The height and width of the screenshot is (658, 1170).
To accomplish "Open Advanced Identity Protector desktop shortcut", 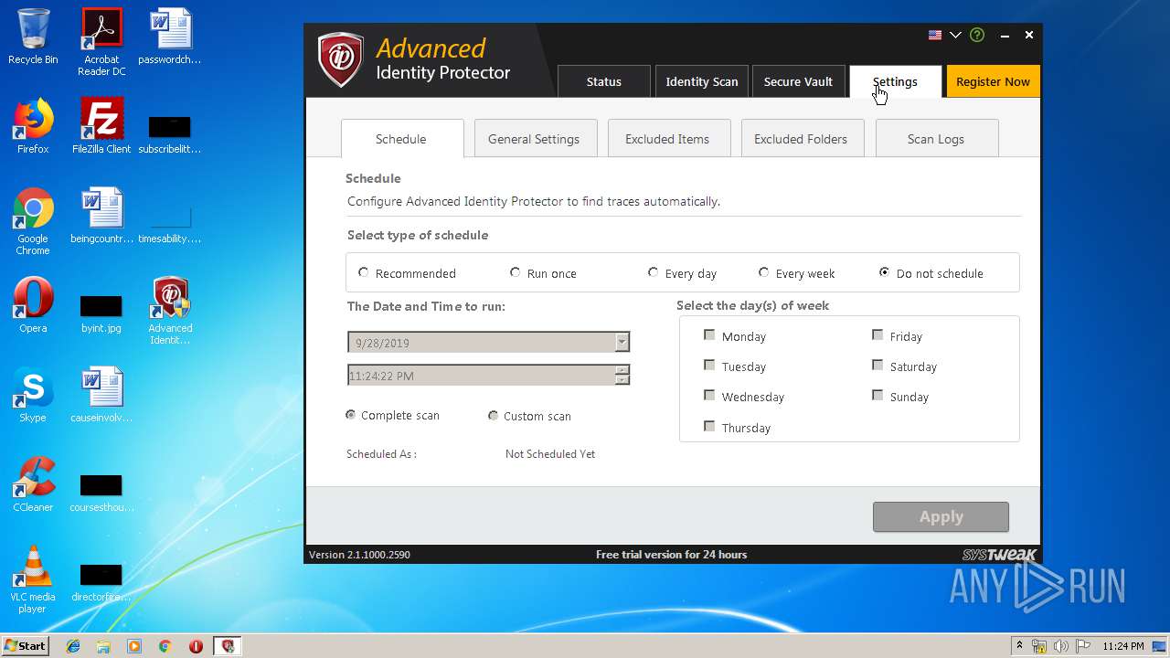I will (x=170, y=311).
